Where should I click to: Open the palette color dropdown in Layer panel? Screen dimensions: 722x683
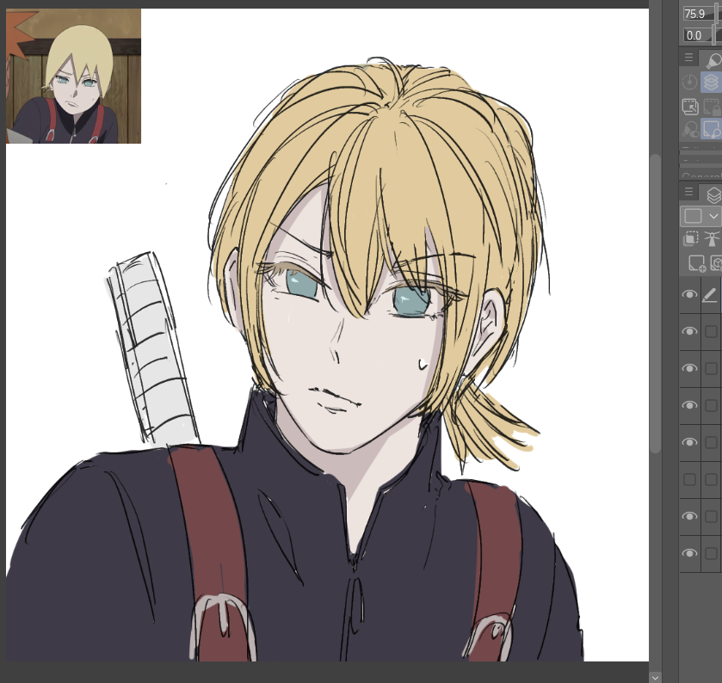point(700,216)
